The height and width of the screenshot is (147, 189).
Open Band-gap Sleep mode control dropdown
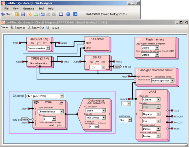click(x=163, y=80)
